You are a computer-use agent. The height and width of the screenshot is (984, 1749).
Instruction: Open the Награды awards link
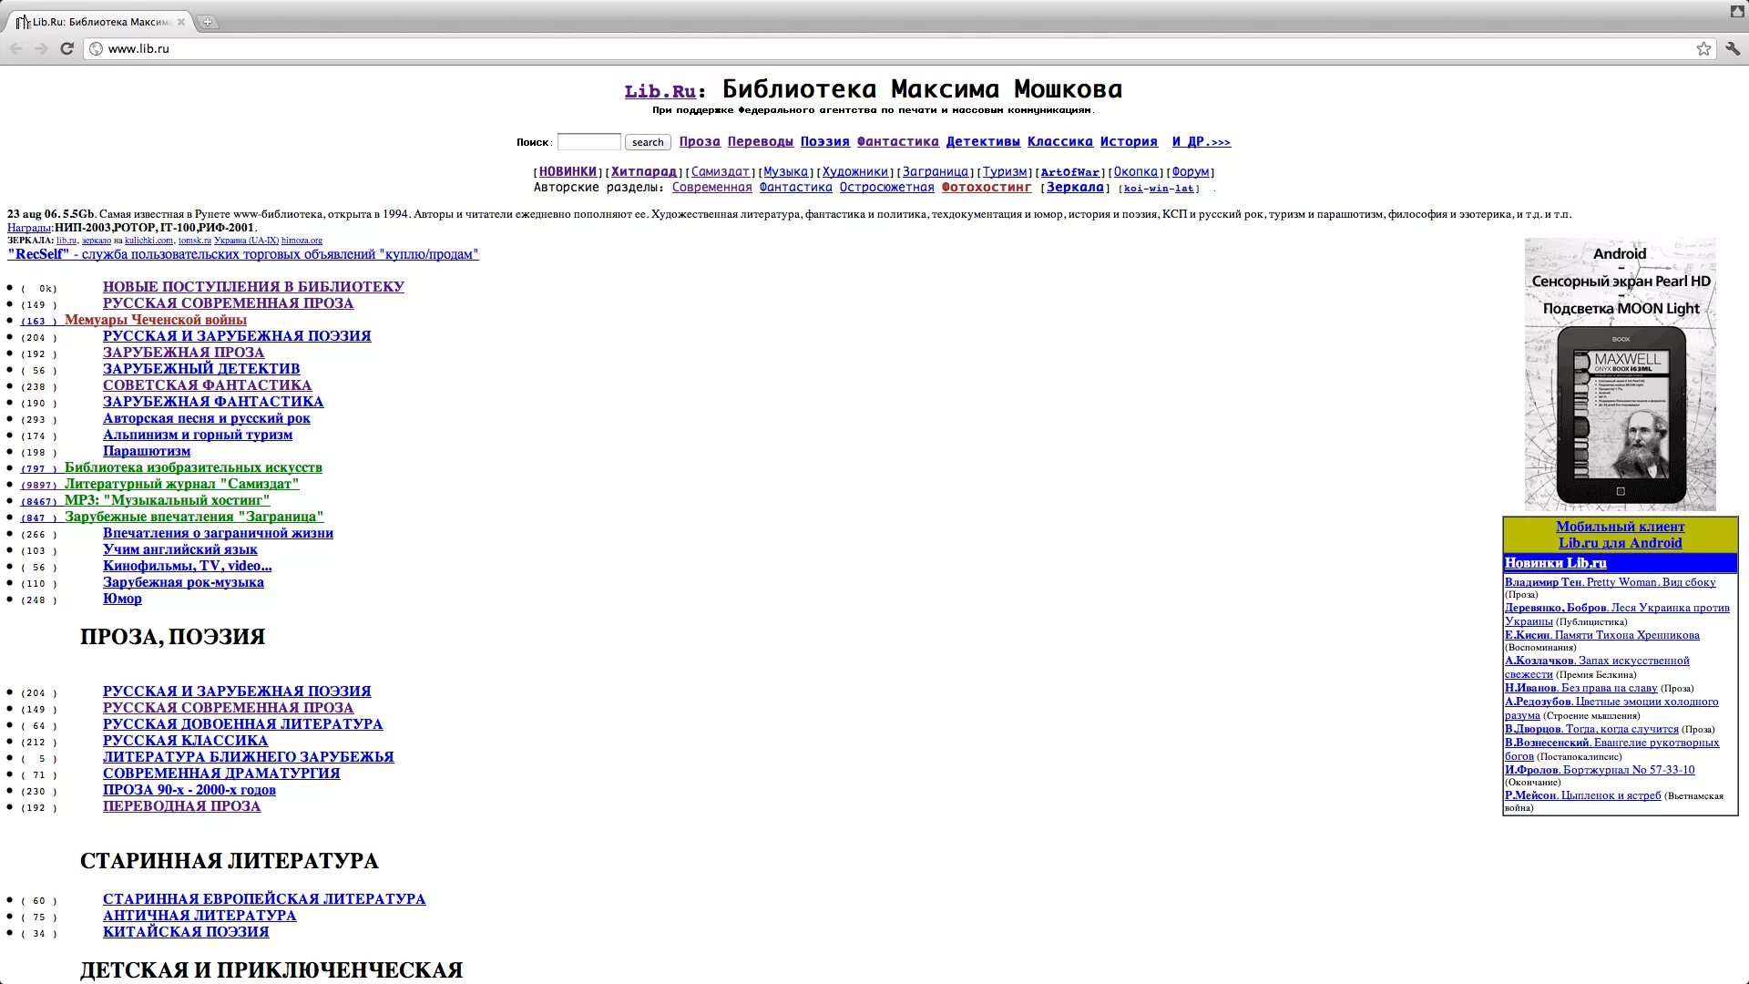(29, 228)
